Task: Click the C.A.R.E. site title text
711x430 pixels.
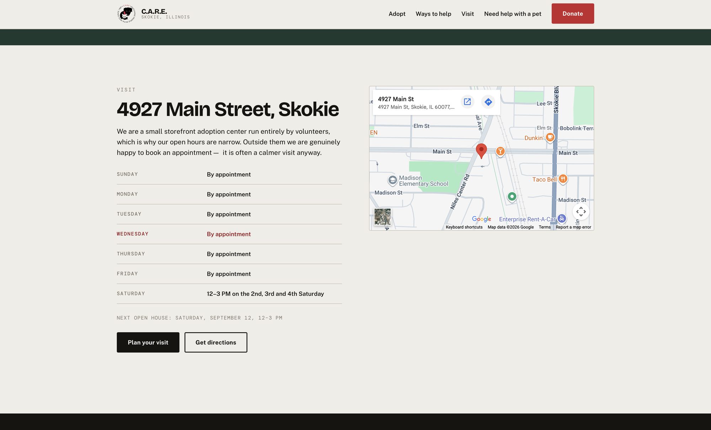Action: [x=154, y=11]
